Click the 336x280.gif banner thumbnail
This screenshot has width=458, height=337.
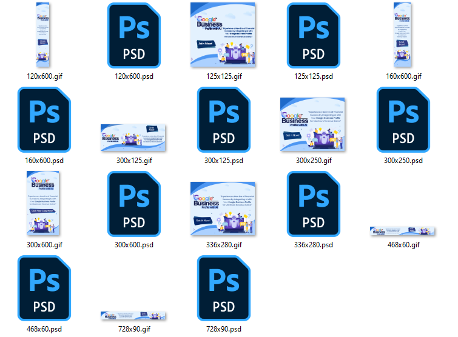click(x=223, y=209)
